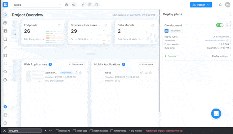233x134 pixels.
Task: Enable the Highlight All checkbox
Action: point(57,131)
